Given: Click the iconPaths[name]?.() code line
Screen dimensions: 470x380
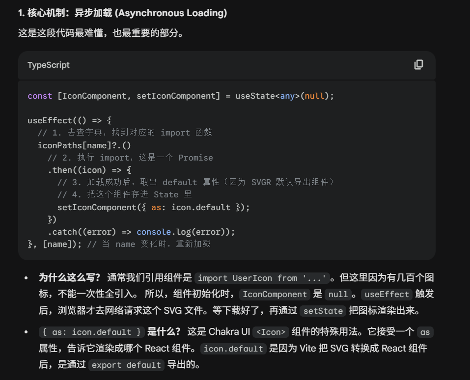Looking at the screenshot, I should point(84,145).
